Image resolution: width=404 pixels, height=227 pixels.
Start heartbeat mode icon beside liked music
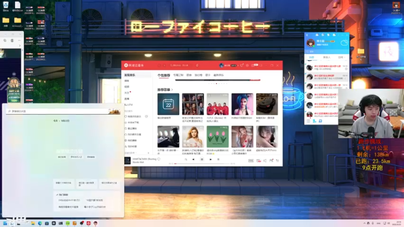coord(146,117)
